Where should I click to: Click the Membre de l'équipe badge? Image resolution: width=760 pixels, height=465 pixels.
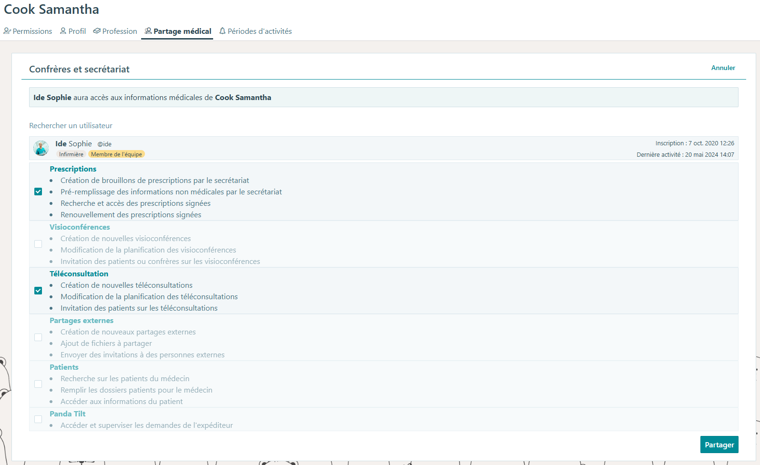[116, 154]
